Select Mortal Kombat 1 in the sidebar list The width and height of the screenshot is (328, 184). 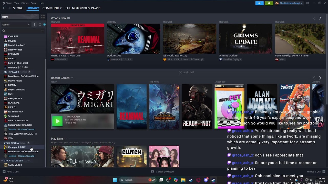click(17, 45)
